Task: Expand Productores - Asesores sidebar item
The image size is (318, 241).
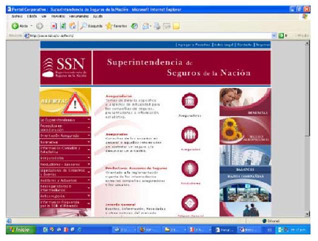Action: tap(65, 164)
